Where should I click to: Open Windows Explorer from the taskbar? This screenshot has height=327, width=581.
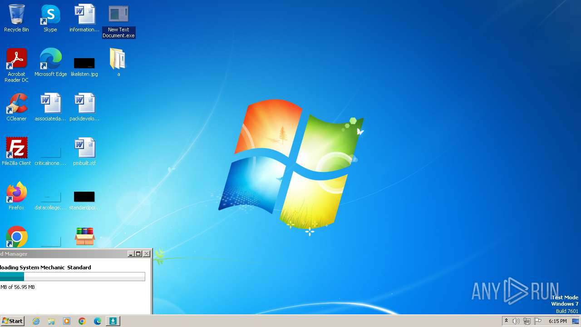pyautogui.click(x=51, y=321)
